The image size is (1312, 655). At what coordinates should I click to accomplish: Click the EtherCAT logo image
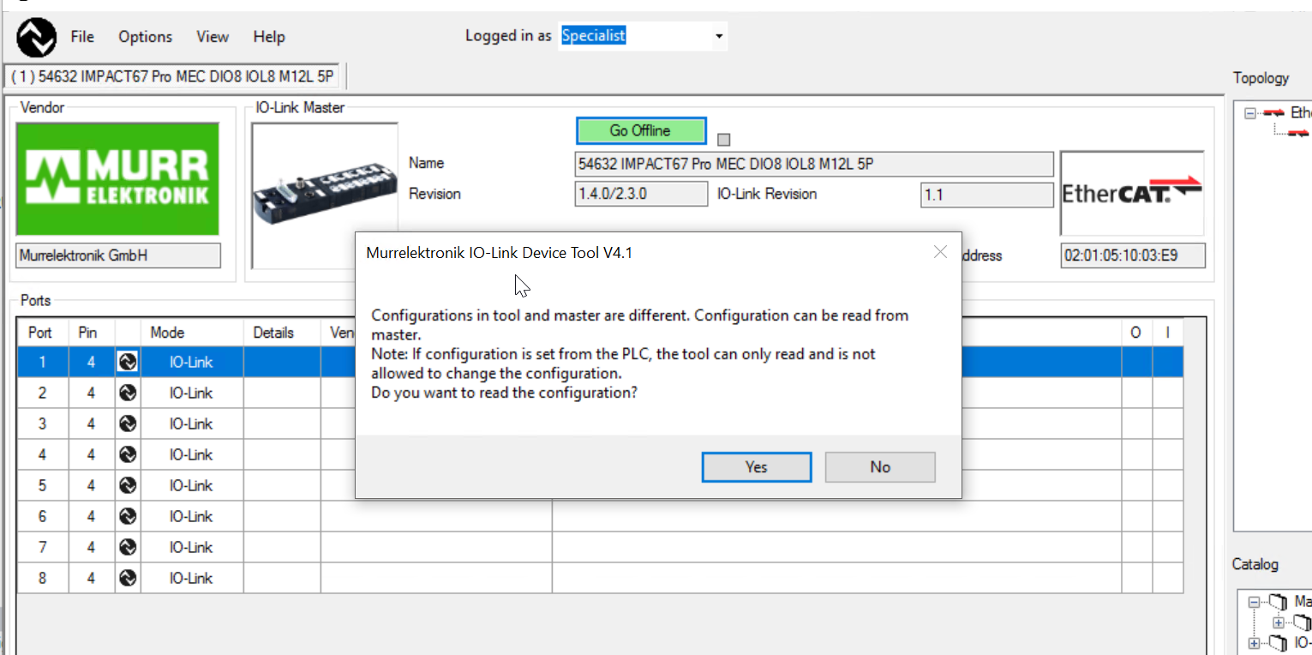(x=1132, y=193)
